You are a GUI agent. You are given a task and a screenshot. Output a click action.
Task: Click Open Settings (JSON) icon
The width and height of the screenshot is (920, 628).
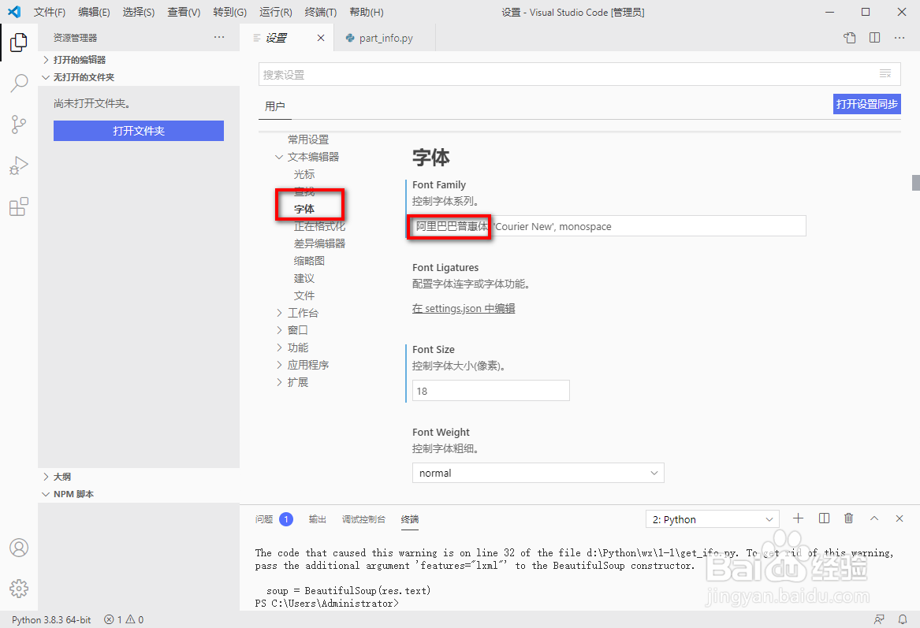(x=850, y=38)
